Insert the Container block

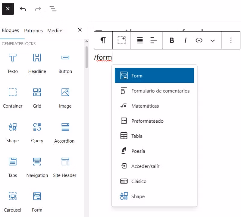(13, 98)
